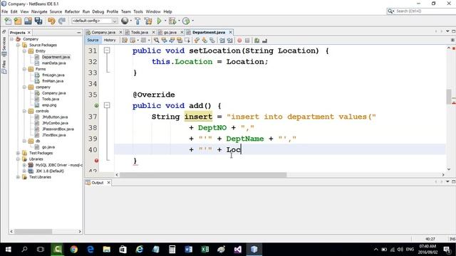Image resolution: width=456 pixels, height=256 pixels.
Task: Open the Navigate menu
Action: tap(39, 11)
